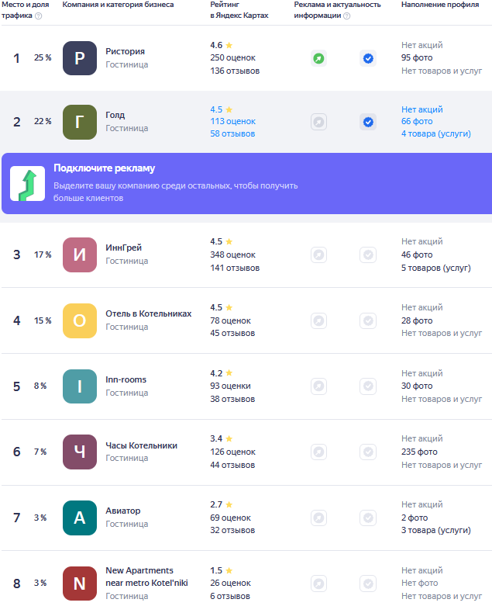
Task: Click the help icon next to 'Реклама и актуальность информации'
Action: click(346, 16)
